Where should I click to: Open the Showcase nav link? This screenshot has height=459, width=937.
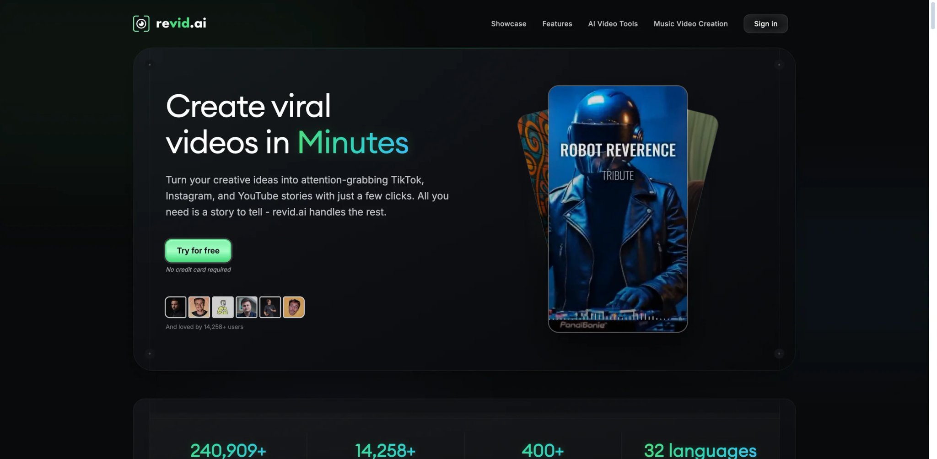coord(508,24)
